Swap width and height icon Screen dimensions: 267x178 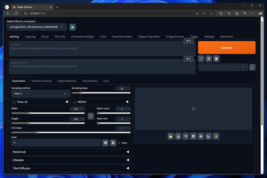(91, 116)
